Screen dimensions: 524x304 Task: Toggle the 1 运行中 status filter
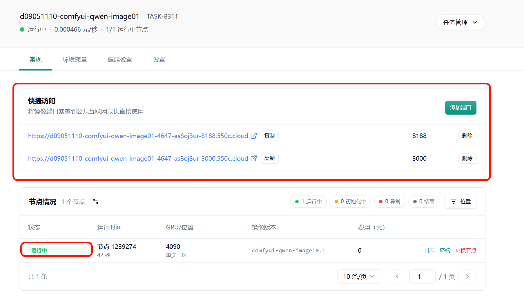pos(308,202)
